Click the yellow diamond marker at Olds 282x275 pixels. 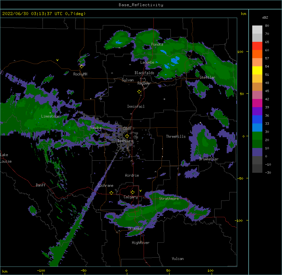[x=127, y=136]
